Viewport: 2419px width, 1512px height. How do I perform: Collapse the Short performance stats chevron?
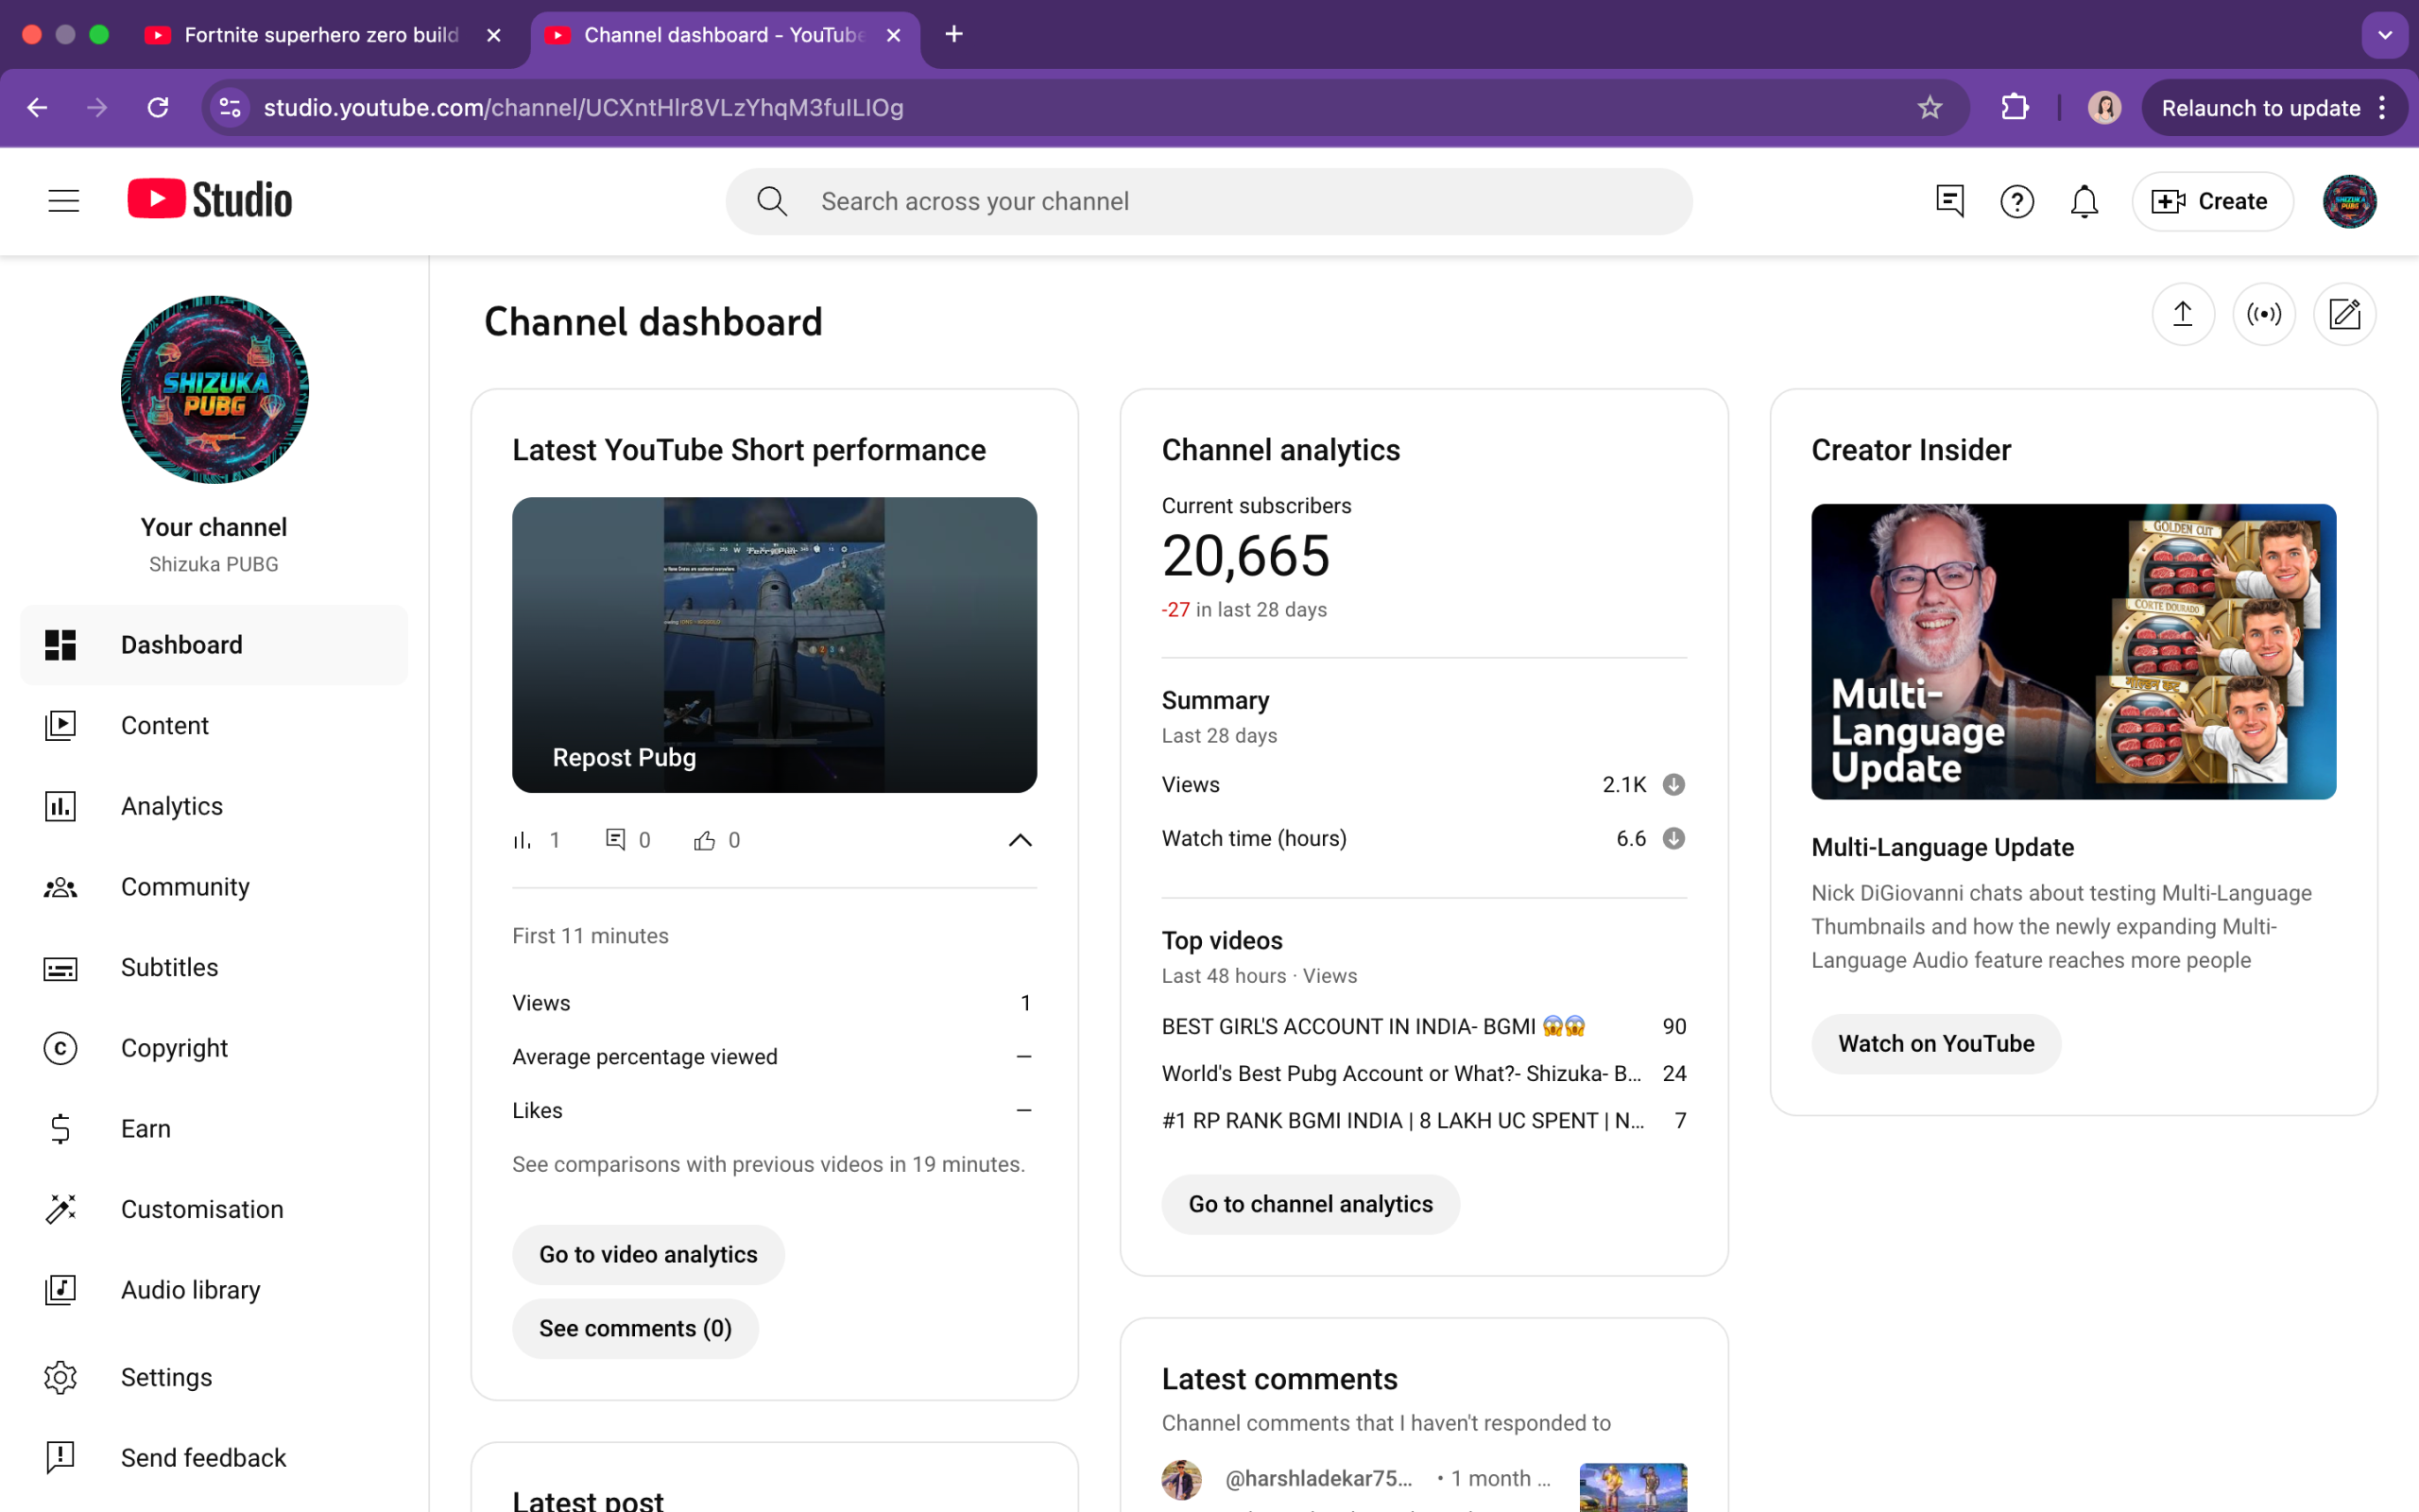[x=1020, y=840]
